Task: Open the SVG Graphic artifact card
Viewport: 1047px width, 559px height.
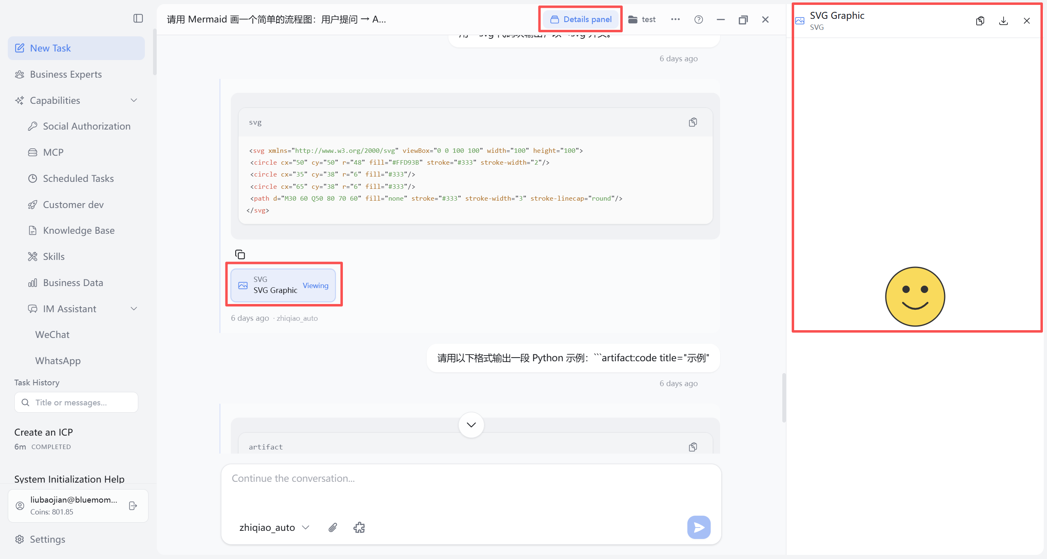Action: (283, 285)
